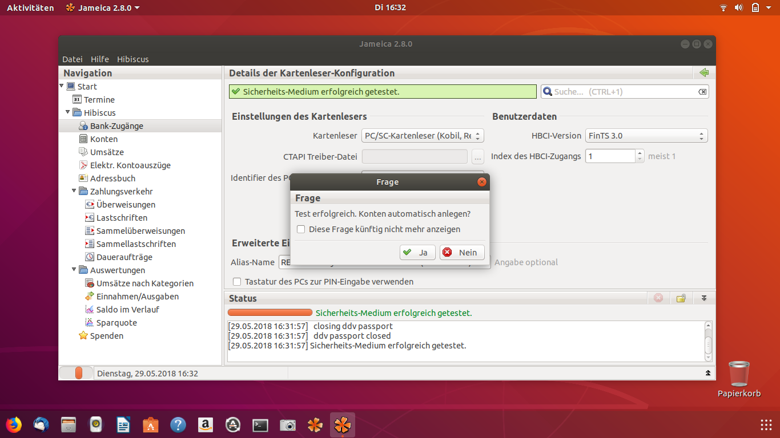Open the Help icon in dock

(178, 425)
